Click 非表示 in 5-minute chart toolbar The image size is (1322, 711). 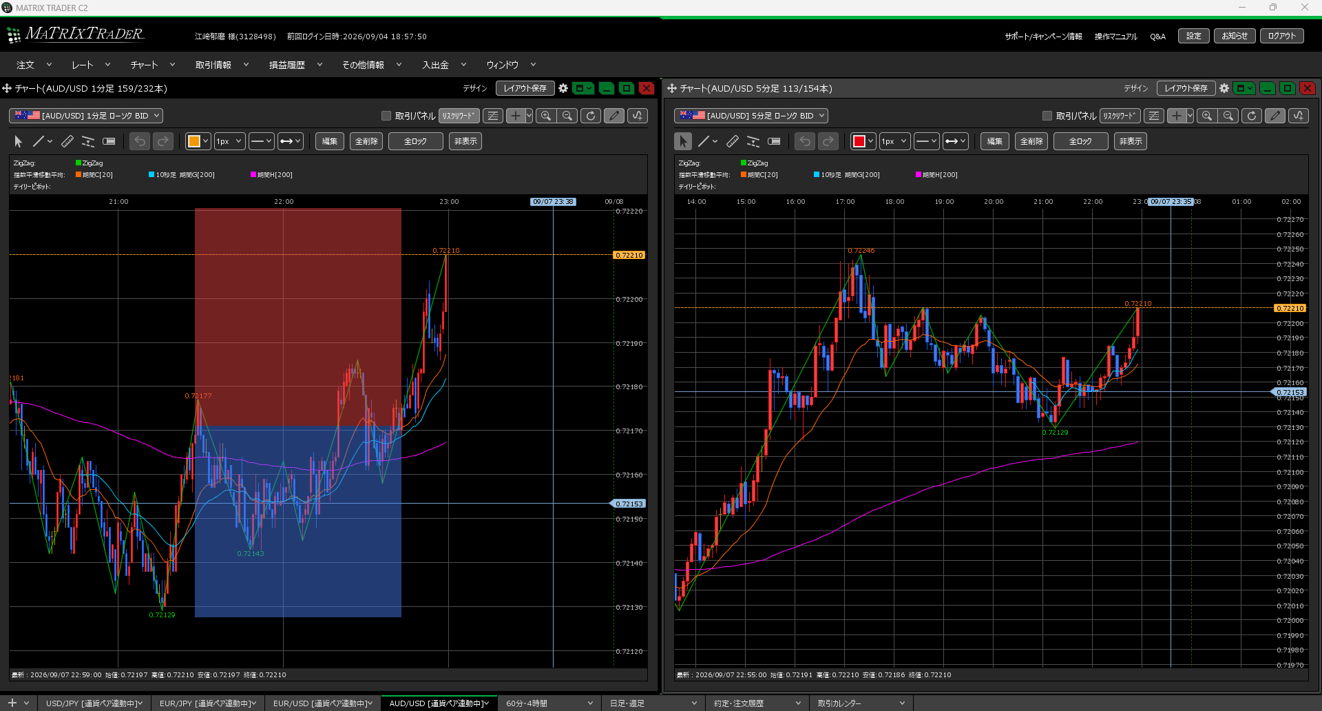1131,141
